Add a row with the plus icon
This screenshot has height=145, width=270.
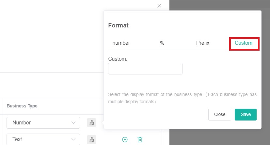point(125,139)
